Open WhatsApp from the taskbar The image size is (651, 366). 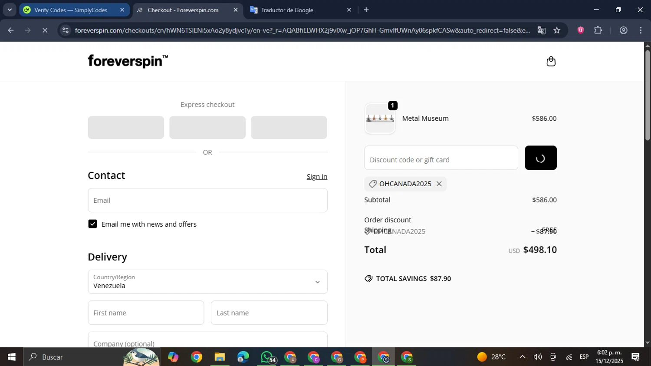tap(267, 357)
